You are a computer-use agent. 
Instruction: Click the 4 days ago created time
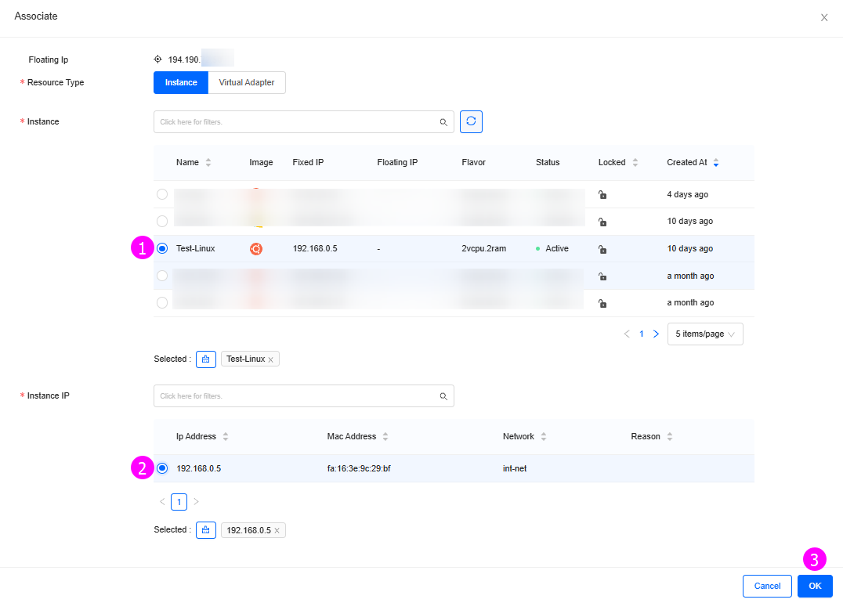688,194
